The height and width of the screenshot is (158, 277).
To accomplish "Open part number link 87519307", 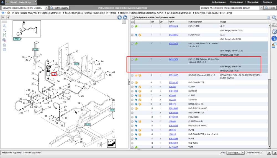I will (x=173, y=75).
